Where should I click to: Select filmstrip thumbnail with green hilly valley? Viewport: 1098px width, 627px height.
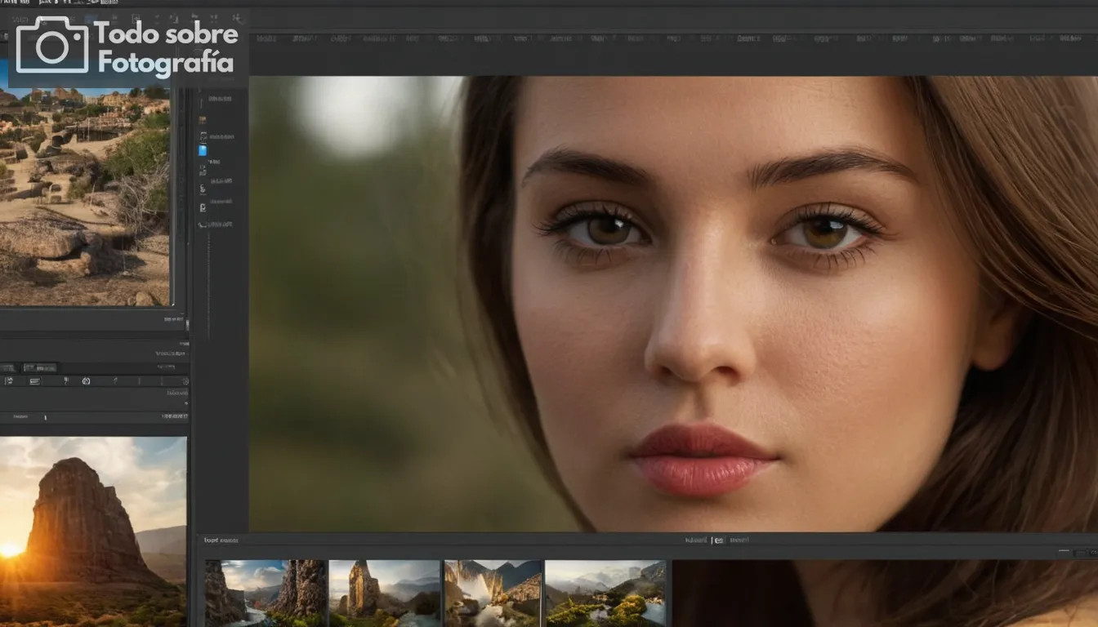point(605,593)
